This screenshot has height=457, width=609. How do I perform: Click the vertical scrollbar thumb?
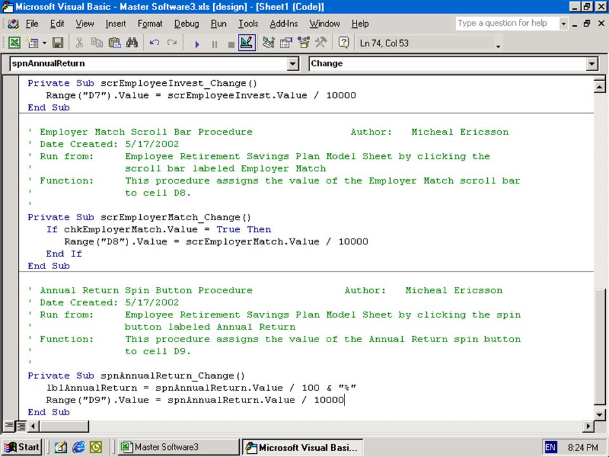599,347
